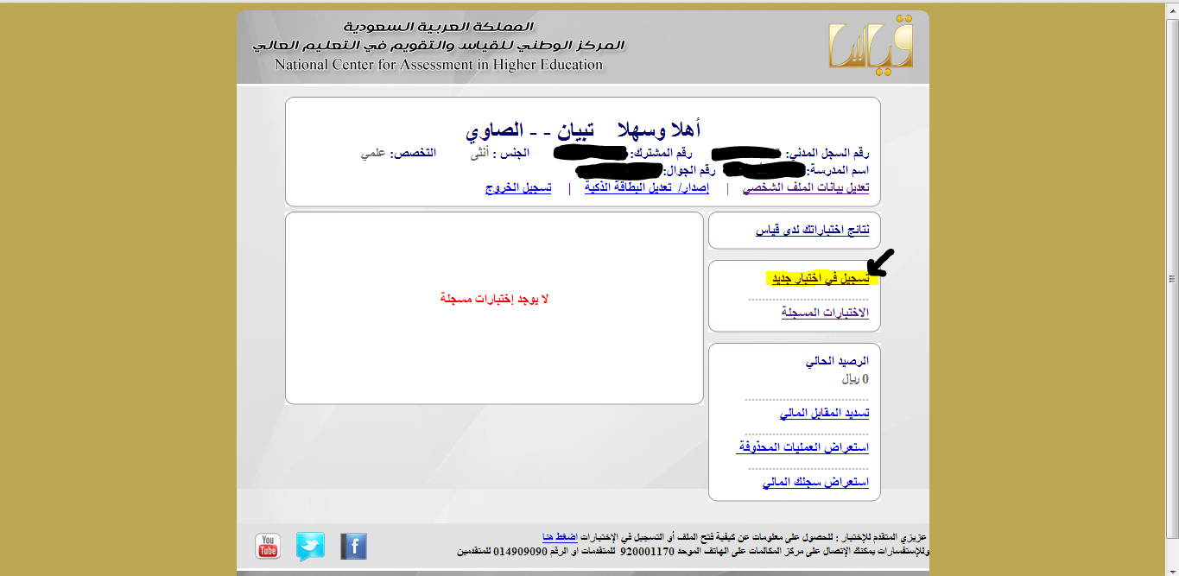The height and width of the screenshot is (576, 1179).
Task: Open the تسديد المقابل المالي link
Action: pos(824,414)
